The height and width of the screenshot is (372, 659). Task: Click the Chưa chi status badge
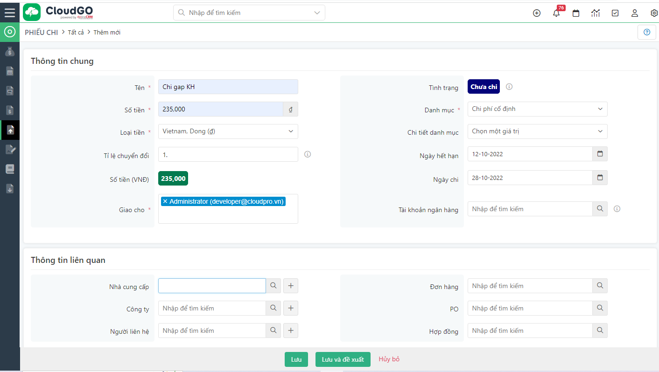tap(484, 86)
